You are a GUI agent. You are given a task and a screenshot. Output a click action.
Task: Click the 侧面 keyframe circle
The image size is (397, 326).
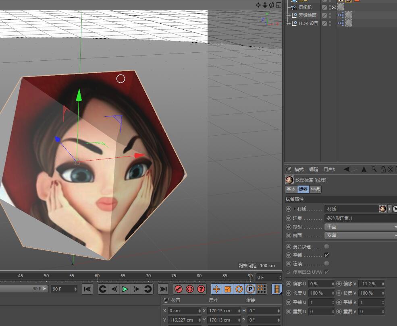coord(289,235)
